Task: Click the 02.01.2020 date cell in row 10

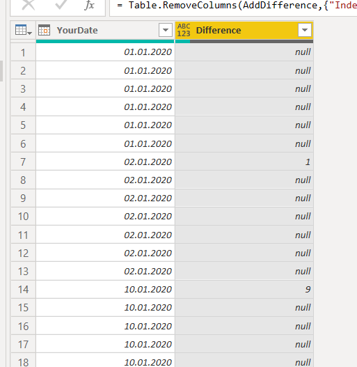Action: pos(105,217)
